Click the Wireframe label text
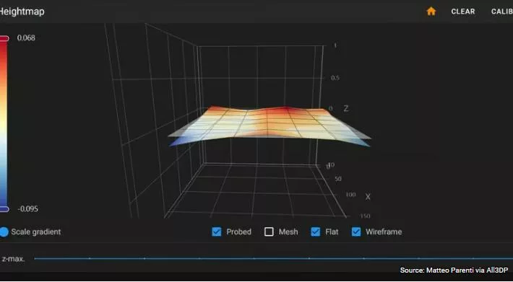The width and height of the screenshot is (513, 282). click(x=384, y=232)
